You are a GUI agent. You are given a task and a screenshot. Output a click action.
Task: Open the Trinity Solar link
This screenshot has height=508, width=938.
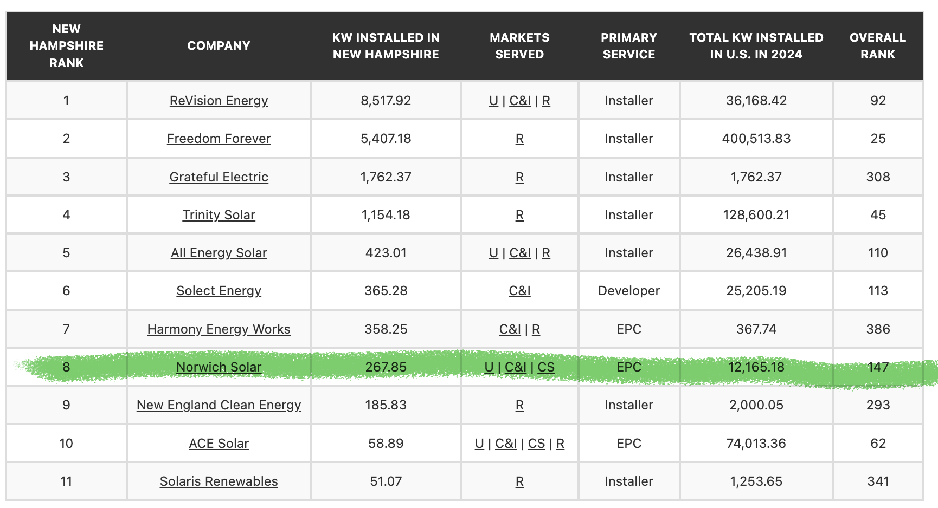click(219, 215)
